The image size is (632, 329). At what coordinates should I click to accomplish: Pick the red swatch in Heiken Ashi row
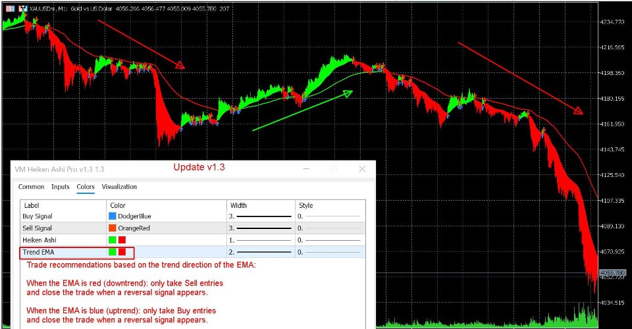point(122,240)
